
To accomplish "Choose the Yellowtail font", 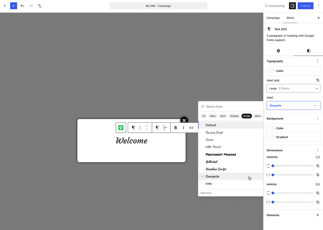I will [x=231, y=162].
